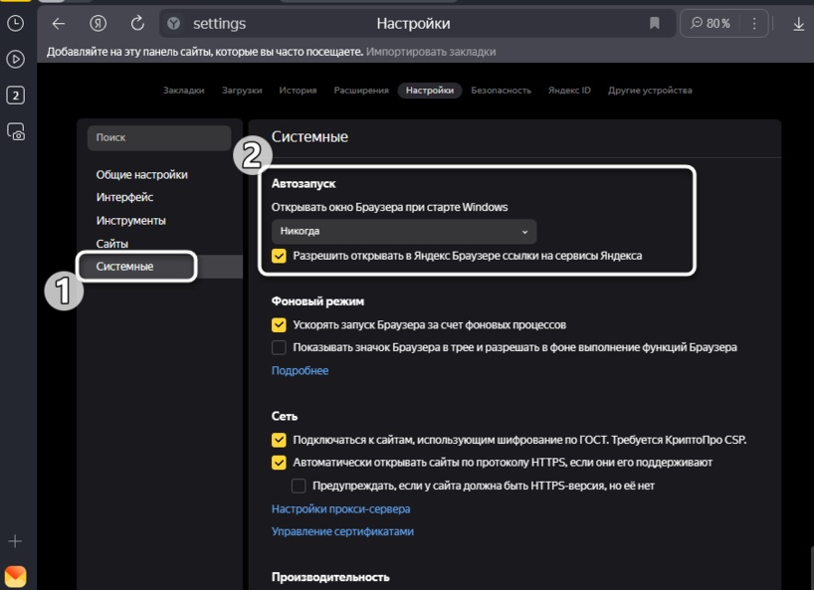Click the 'Импортировать закладки' link
814x590 pixels.
tap(431, 52)
